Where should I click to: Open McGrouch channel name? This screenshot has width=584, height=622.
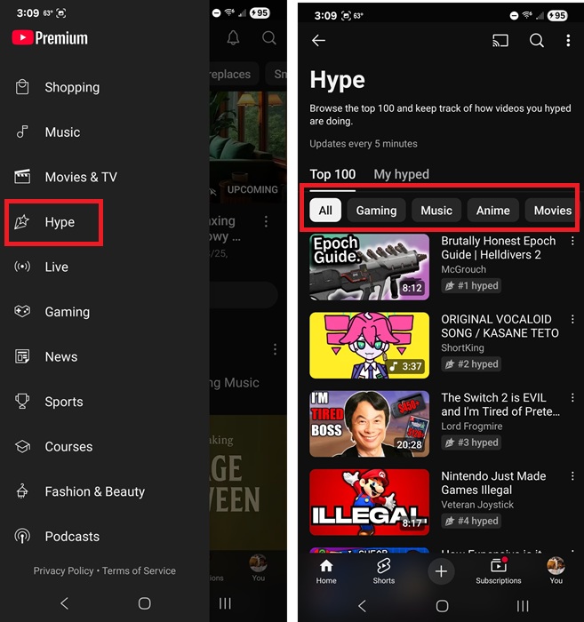click(x=463, y=269)
